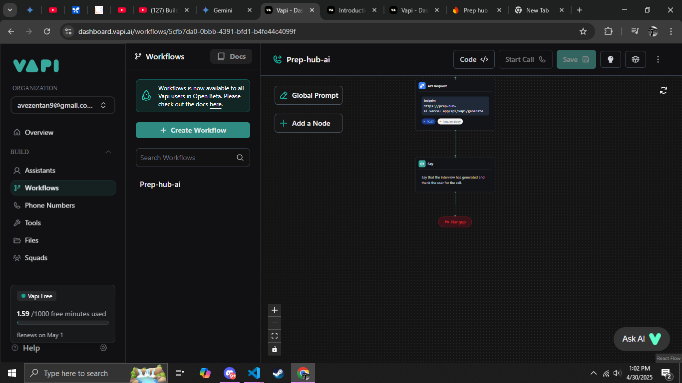Open Global Prompt

(x=309, y=95)
